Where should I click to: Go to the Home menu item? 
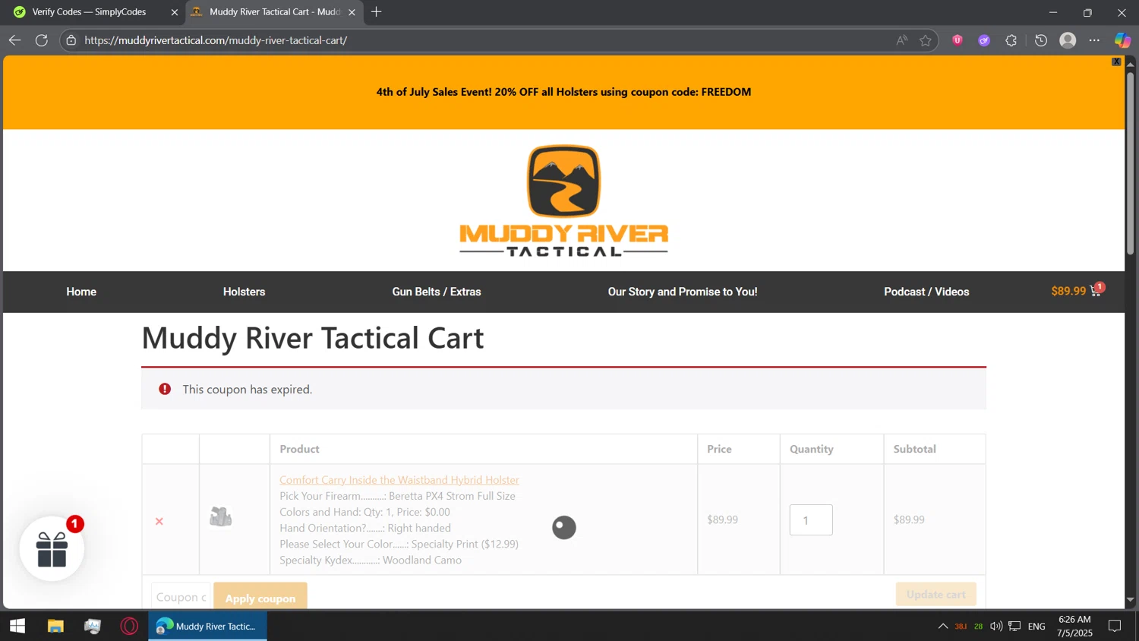point(81,292)
